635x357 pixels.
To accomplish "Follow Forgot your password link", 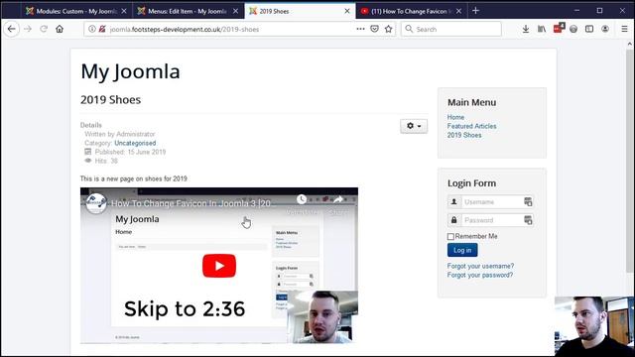I will 480,275.
